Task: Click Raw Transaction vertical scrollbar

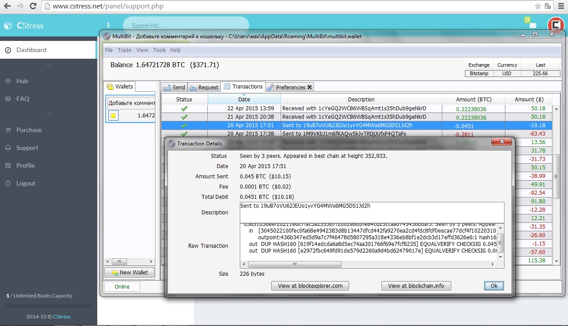Action: tap(500, 242)
